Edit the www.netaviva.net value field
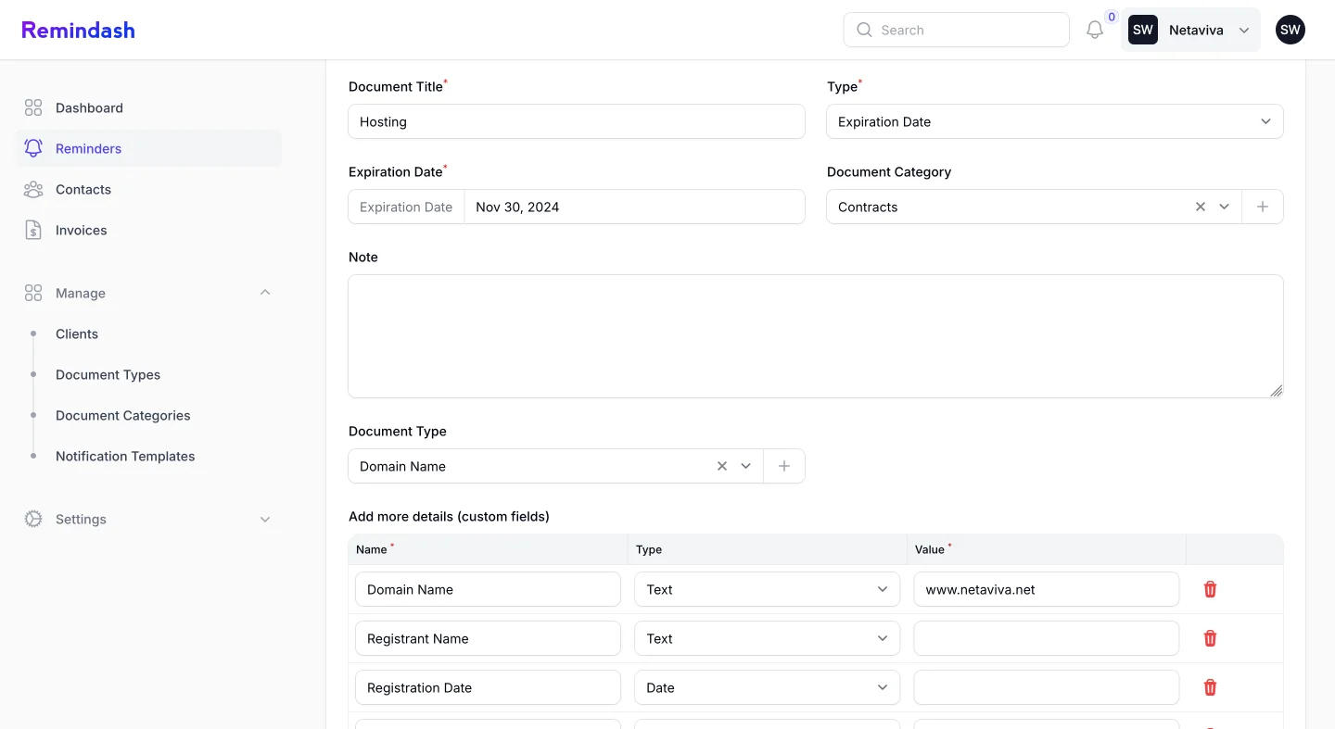The width and height of the screenshot is (1335, 729). pyautogui.click(x=1047, y=589)
